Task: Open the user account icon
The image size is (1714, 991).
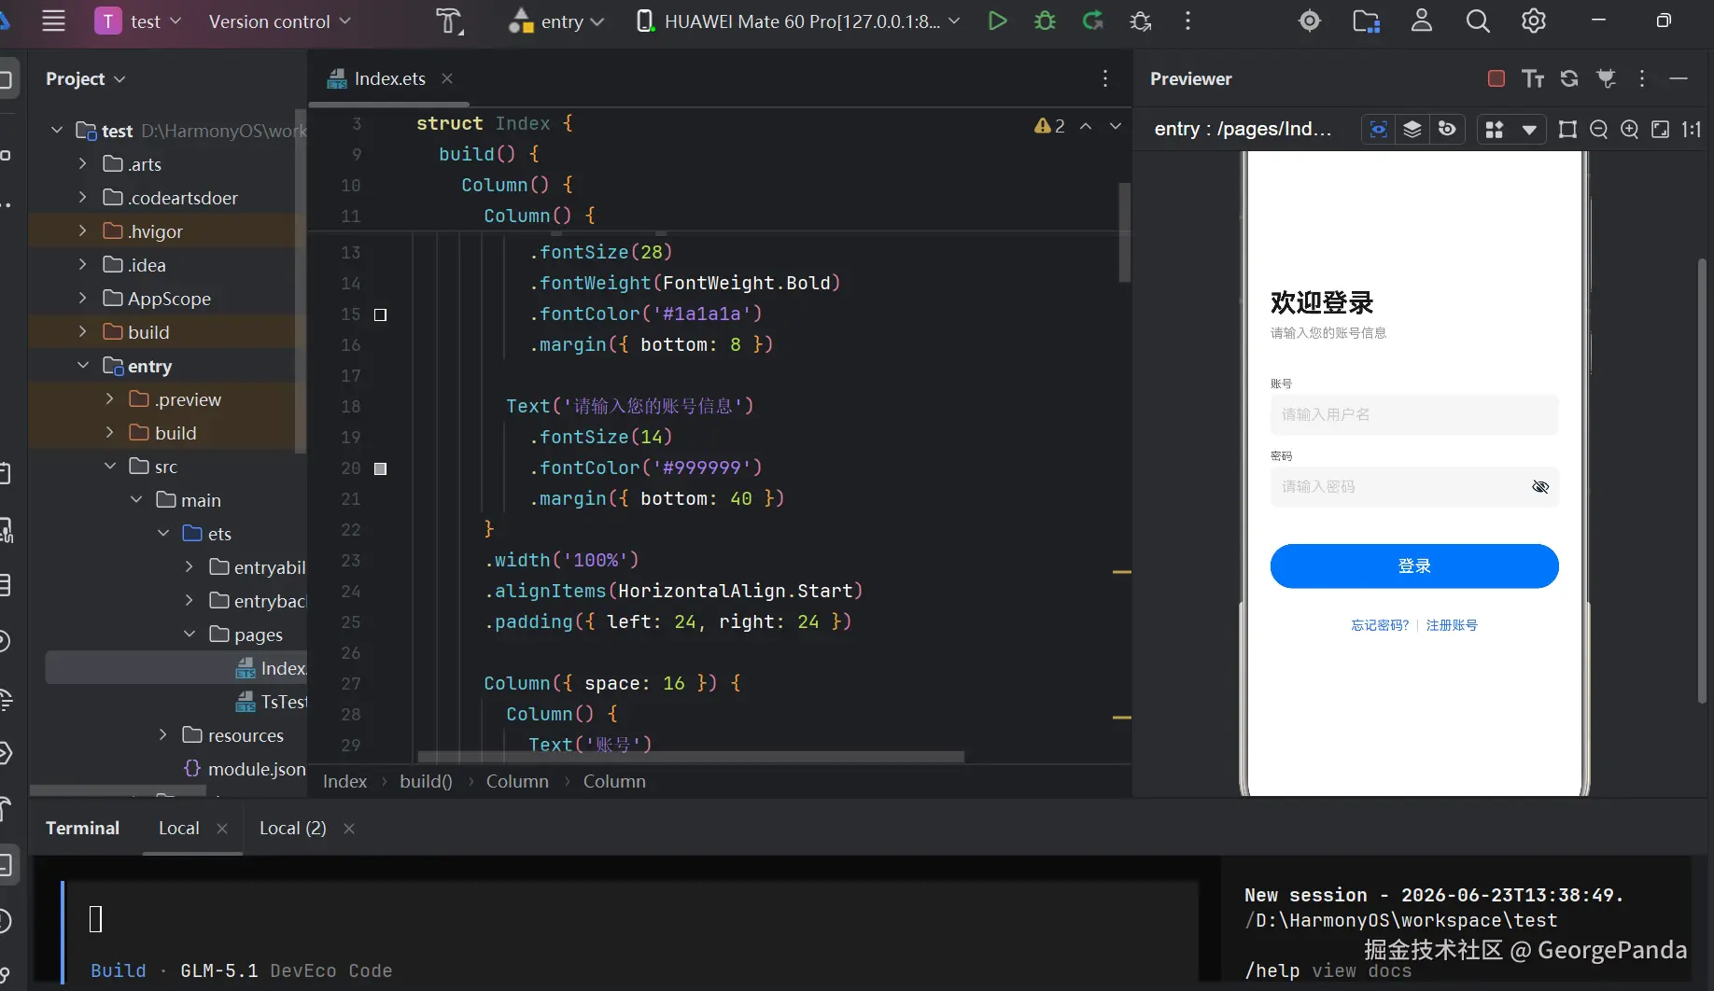Action: pyautogui.click(x=1422, y=21)
